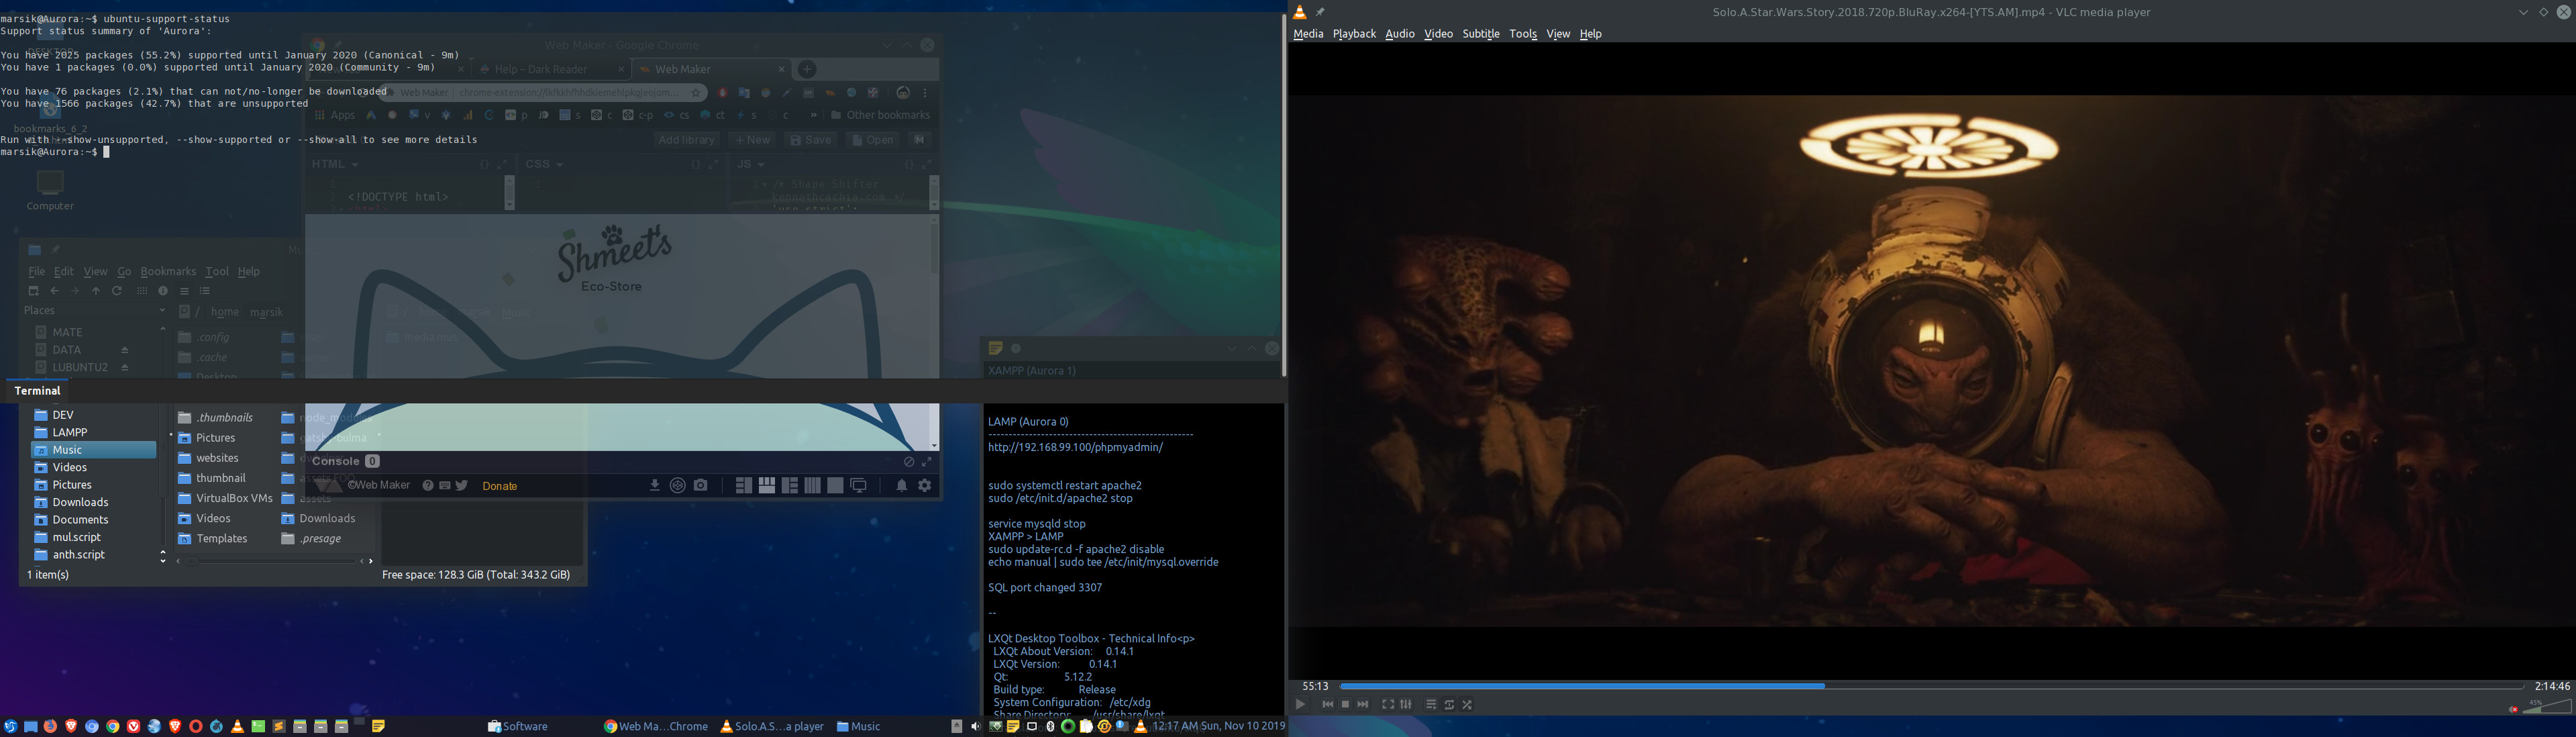Open phpmyadmin URL in the sticky note
This screenshot has height=737, width=2576.
point(1075,447)
